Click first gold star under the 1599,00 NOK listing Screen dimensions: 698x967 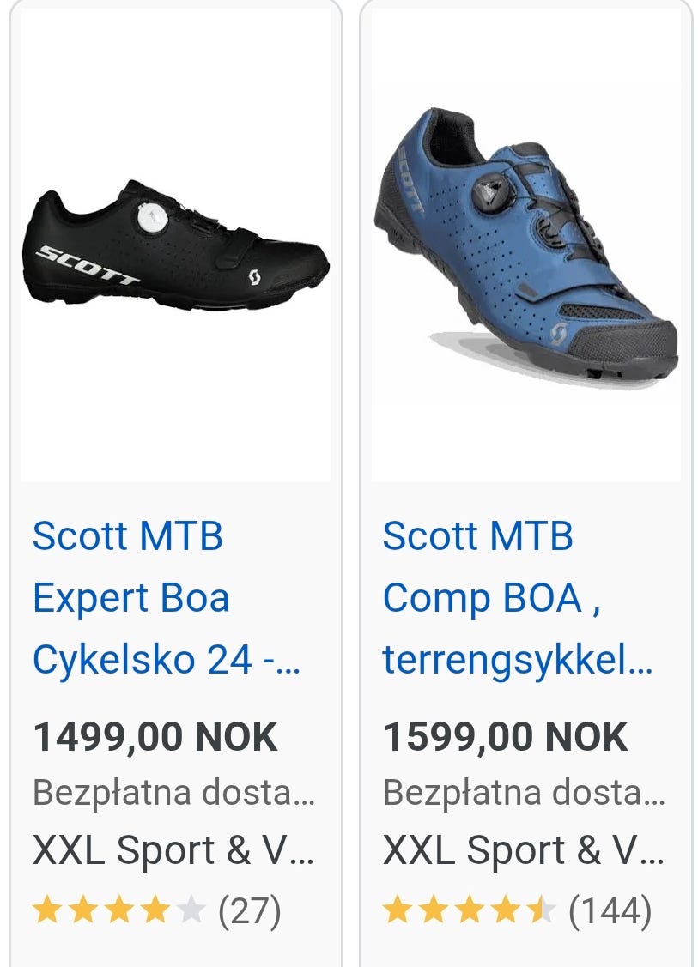397,910
